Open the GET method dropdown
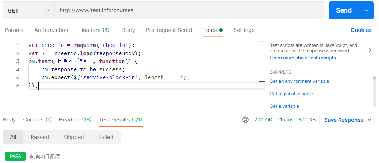This screenshot has height=163, width=379. pos(29,10)
